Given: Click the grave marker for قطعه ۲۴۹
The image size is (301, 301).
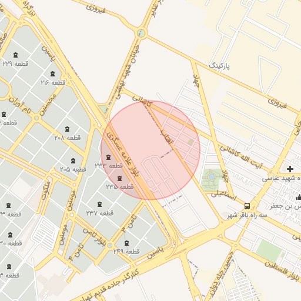Looking at the screenshot, I should click(x=127, y=243).
